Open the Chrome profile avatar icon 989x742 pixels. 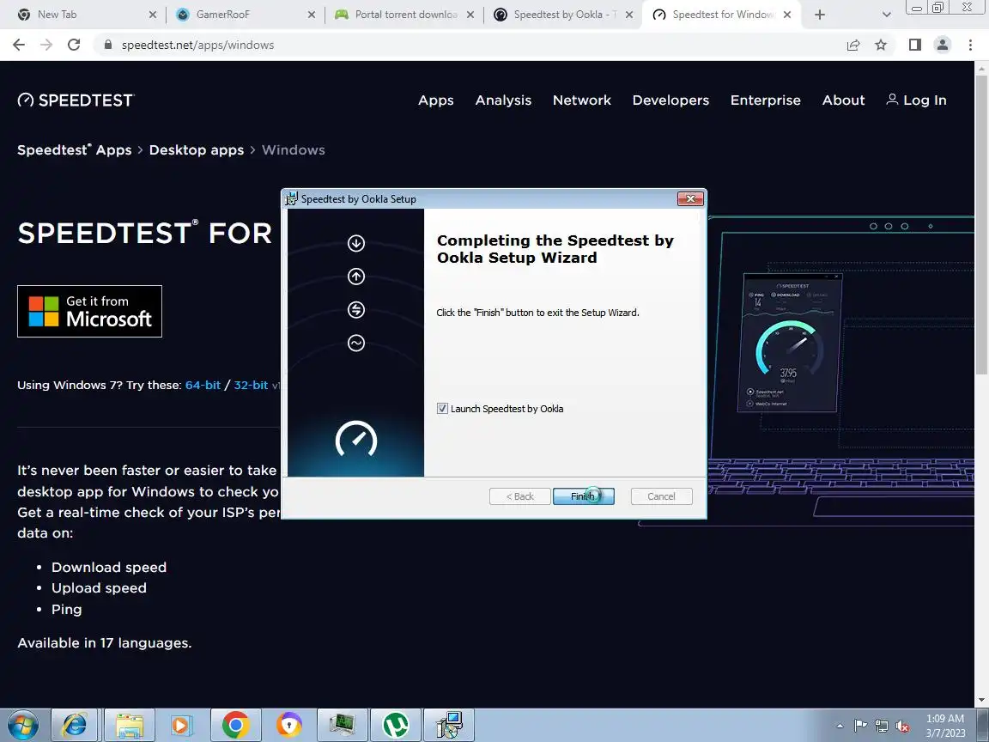click(943, 45)
